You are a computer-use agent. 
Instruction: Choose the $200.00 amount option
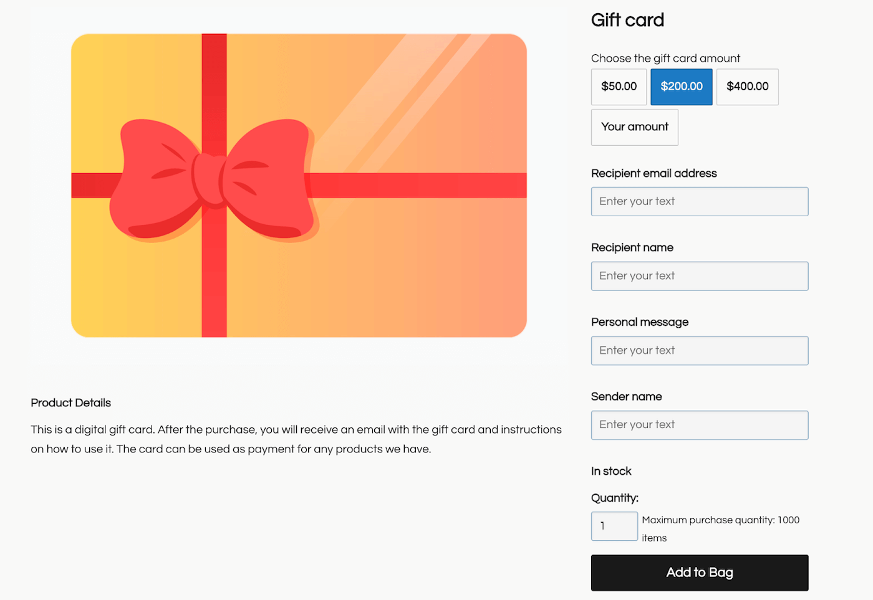[682, 87]
